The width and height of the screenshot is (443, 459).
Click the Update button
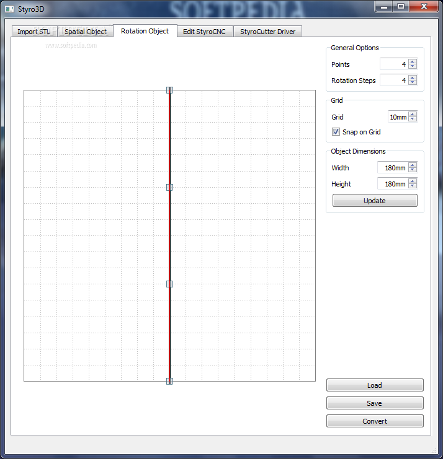(375, 201)
